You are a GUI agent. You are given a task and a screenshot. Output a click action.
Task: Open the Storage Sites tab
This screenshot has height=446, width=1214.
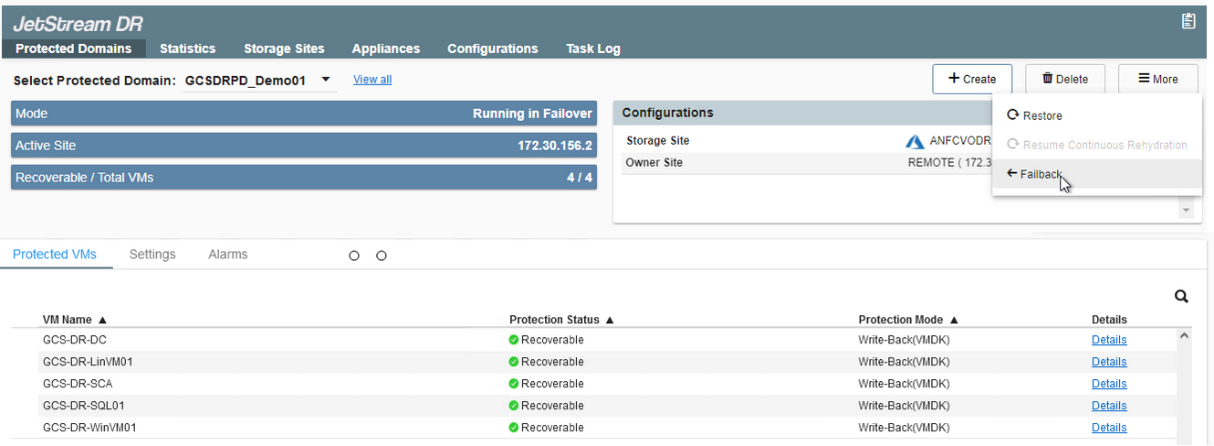[284, 49]
